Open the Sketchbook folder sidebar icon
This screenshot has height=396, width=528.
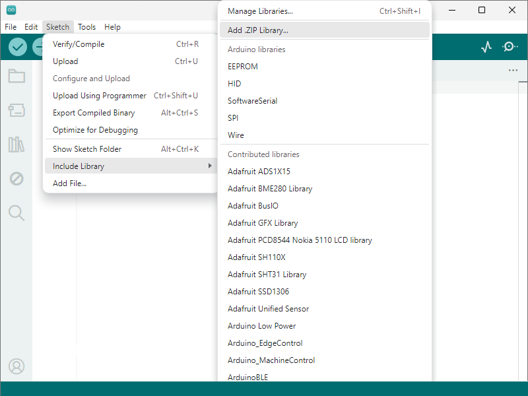pyautogui.click(x=16, y=76)
